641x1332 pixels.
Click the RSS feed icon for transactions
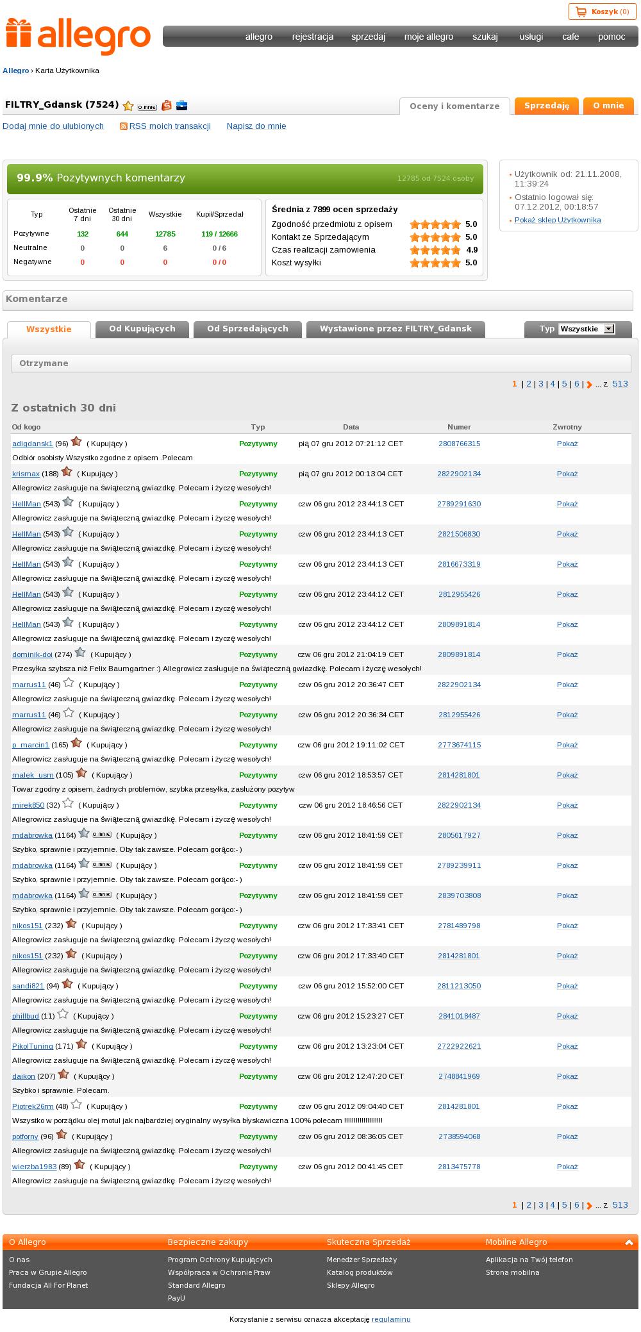[x=124, y=126]
